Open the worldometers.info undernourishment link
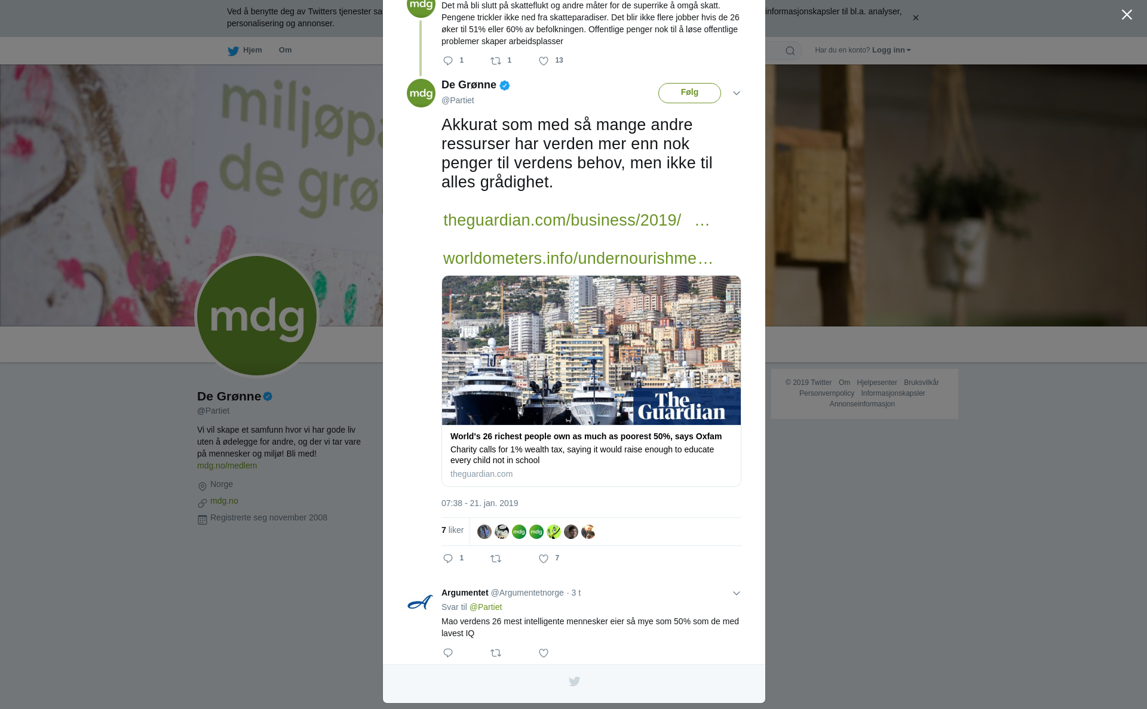Viewport: 1147px width, 709px height. click(578, 258)
